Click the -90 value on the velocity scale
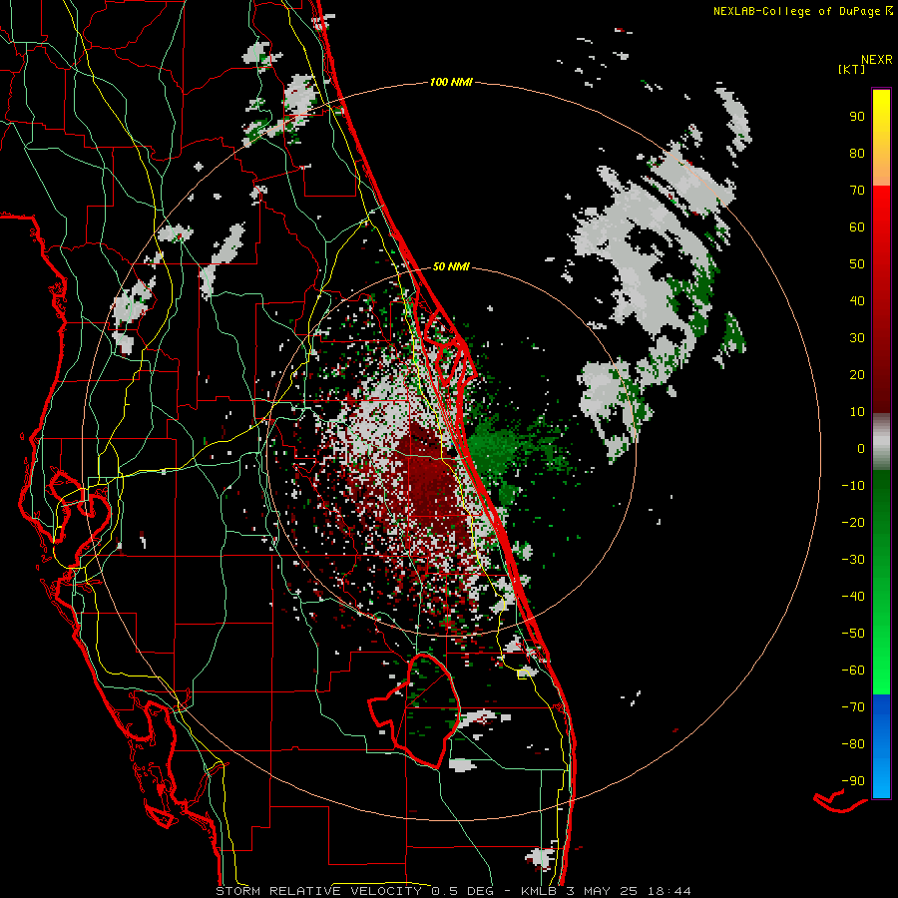898x898 pixels. point(853,780)
